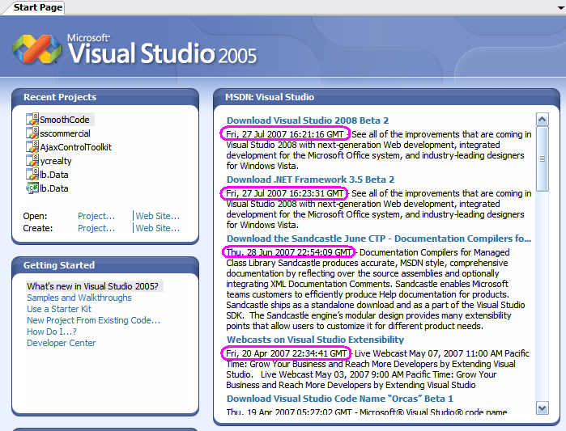The width and height of the screenshot is (566, 431).
Task: Open the ycrealty recent project
Action: click(x=56, y=161)
